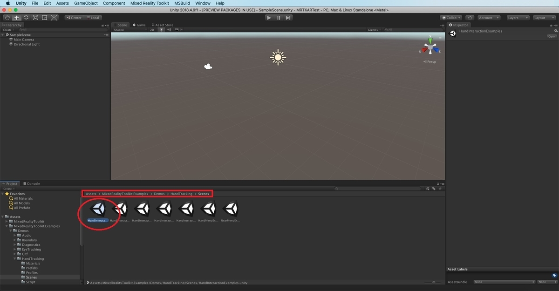Select the Rotate tool
Screen dimensions: 559x291
[26, 18]
